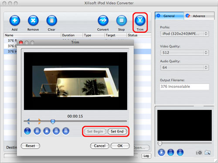Close the Trim dialog with red button
Viewport: 218px width, 163px height.
coord(21,43)
